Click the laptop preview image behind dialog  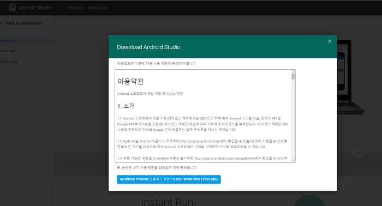click(x=350, y=77)
